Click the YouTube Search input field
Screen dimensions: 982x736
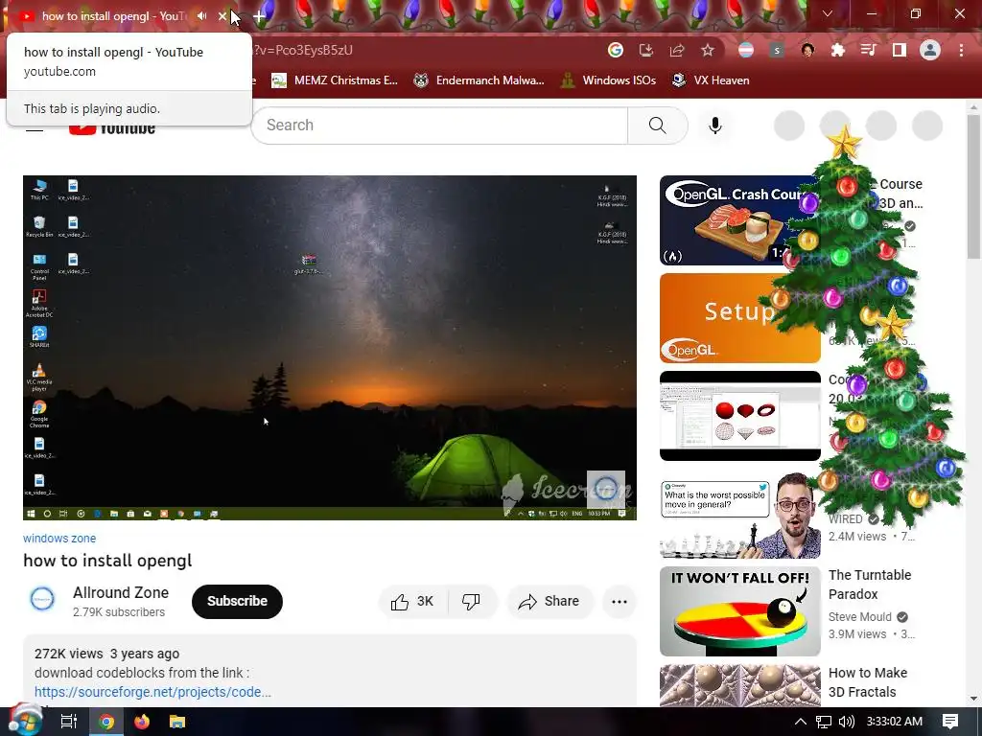click(x=439, y=126)
